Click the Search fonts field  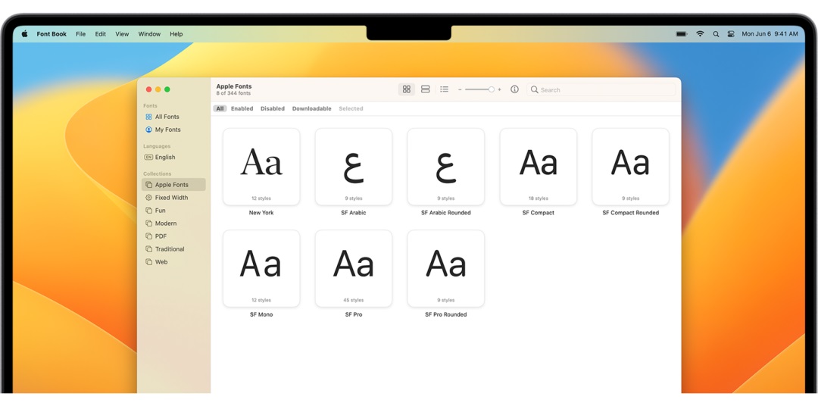pos(601,89)
